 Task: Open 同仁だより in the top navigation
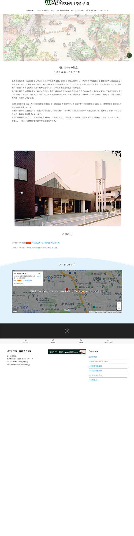pos(104,10)
